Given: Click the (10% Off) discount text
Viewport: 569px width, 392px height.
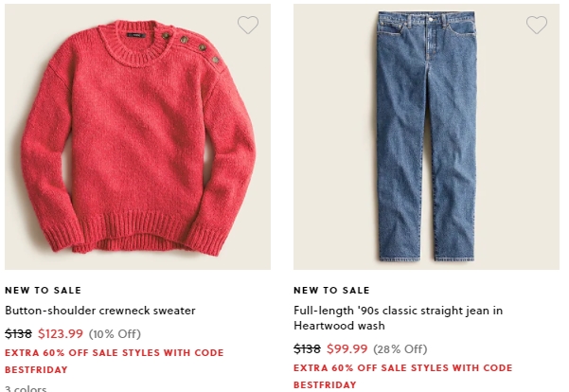Looking at the screenshot, I should tap(115, 334).
